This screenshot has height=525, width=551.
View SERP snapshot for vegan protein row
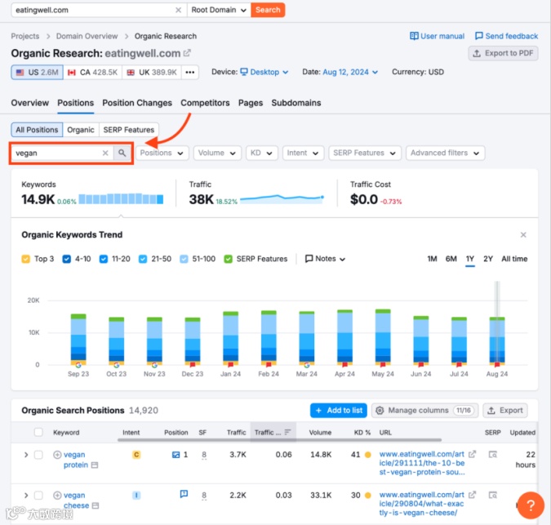coord(493,455)
